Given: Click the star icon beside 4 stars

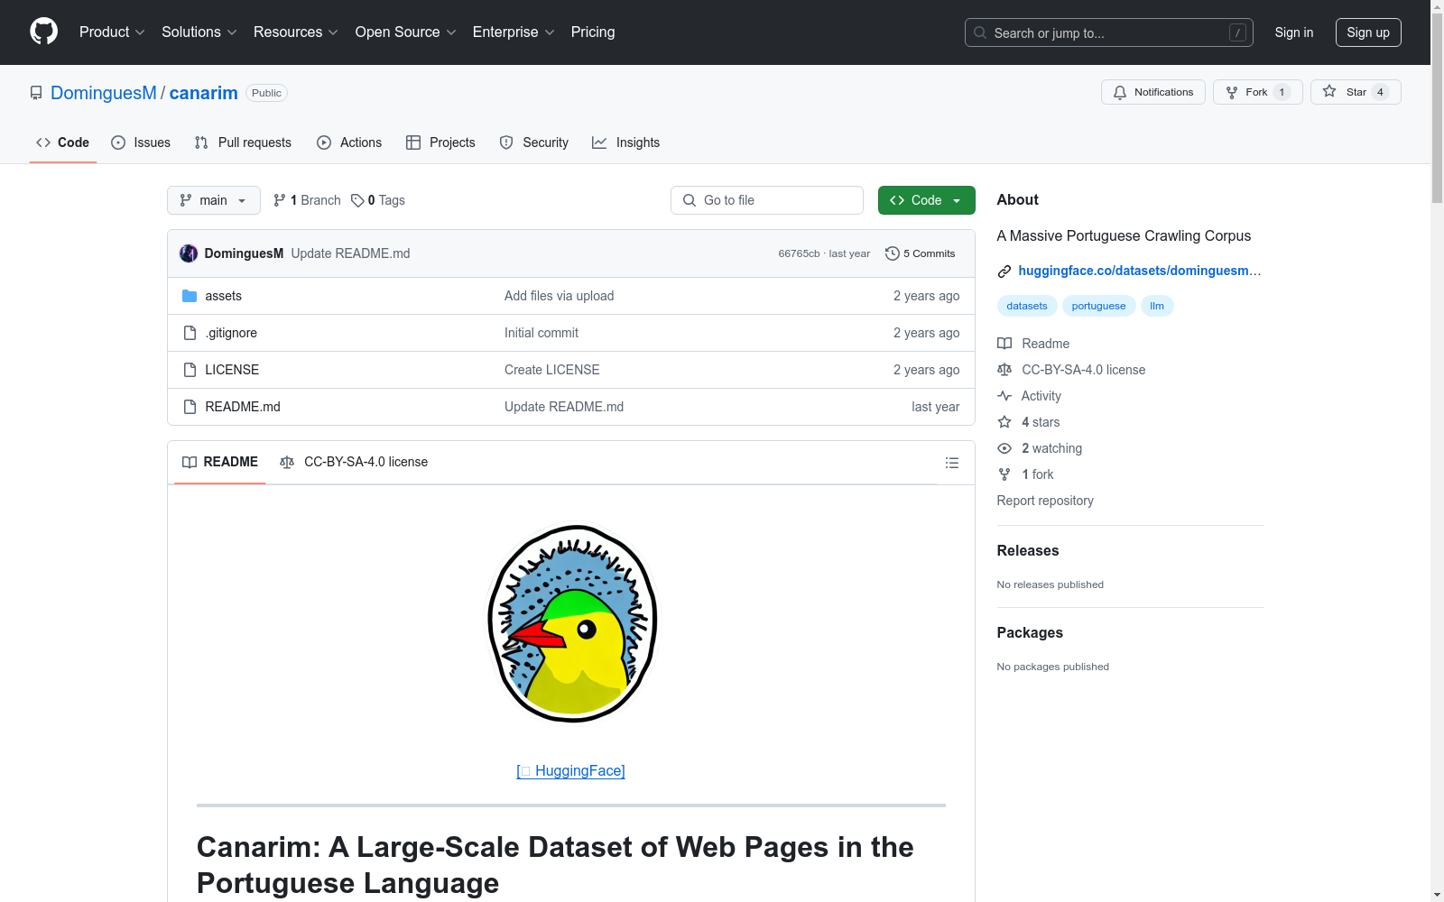Looking at the screenshot, I should tap(1004, 422).
